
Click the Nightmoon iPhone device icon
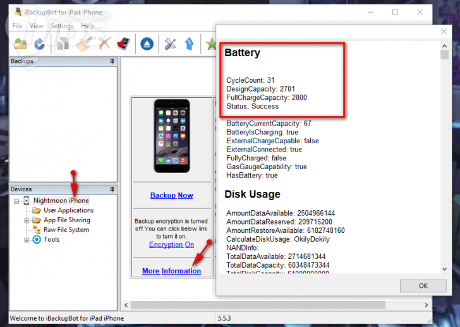[27, 201]
